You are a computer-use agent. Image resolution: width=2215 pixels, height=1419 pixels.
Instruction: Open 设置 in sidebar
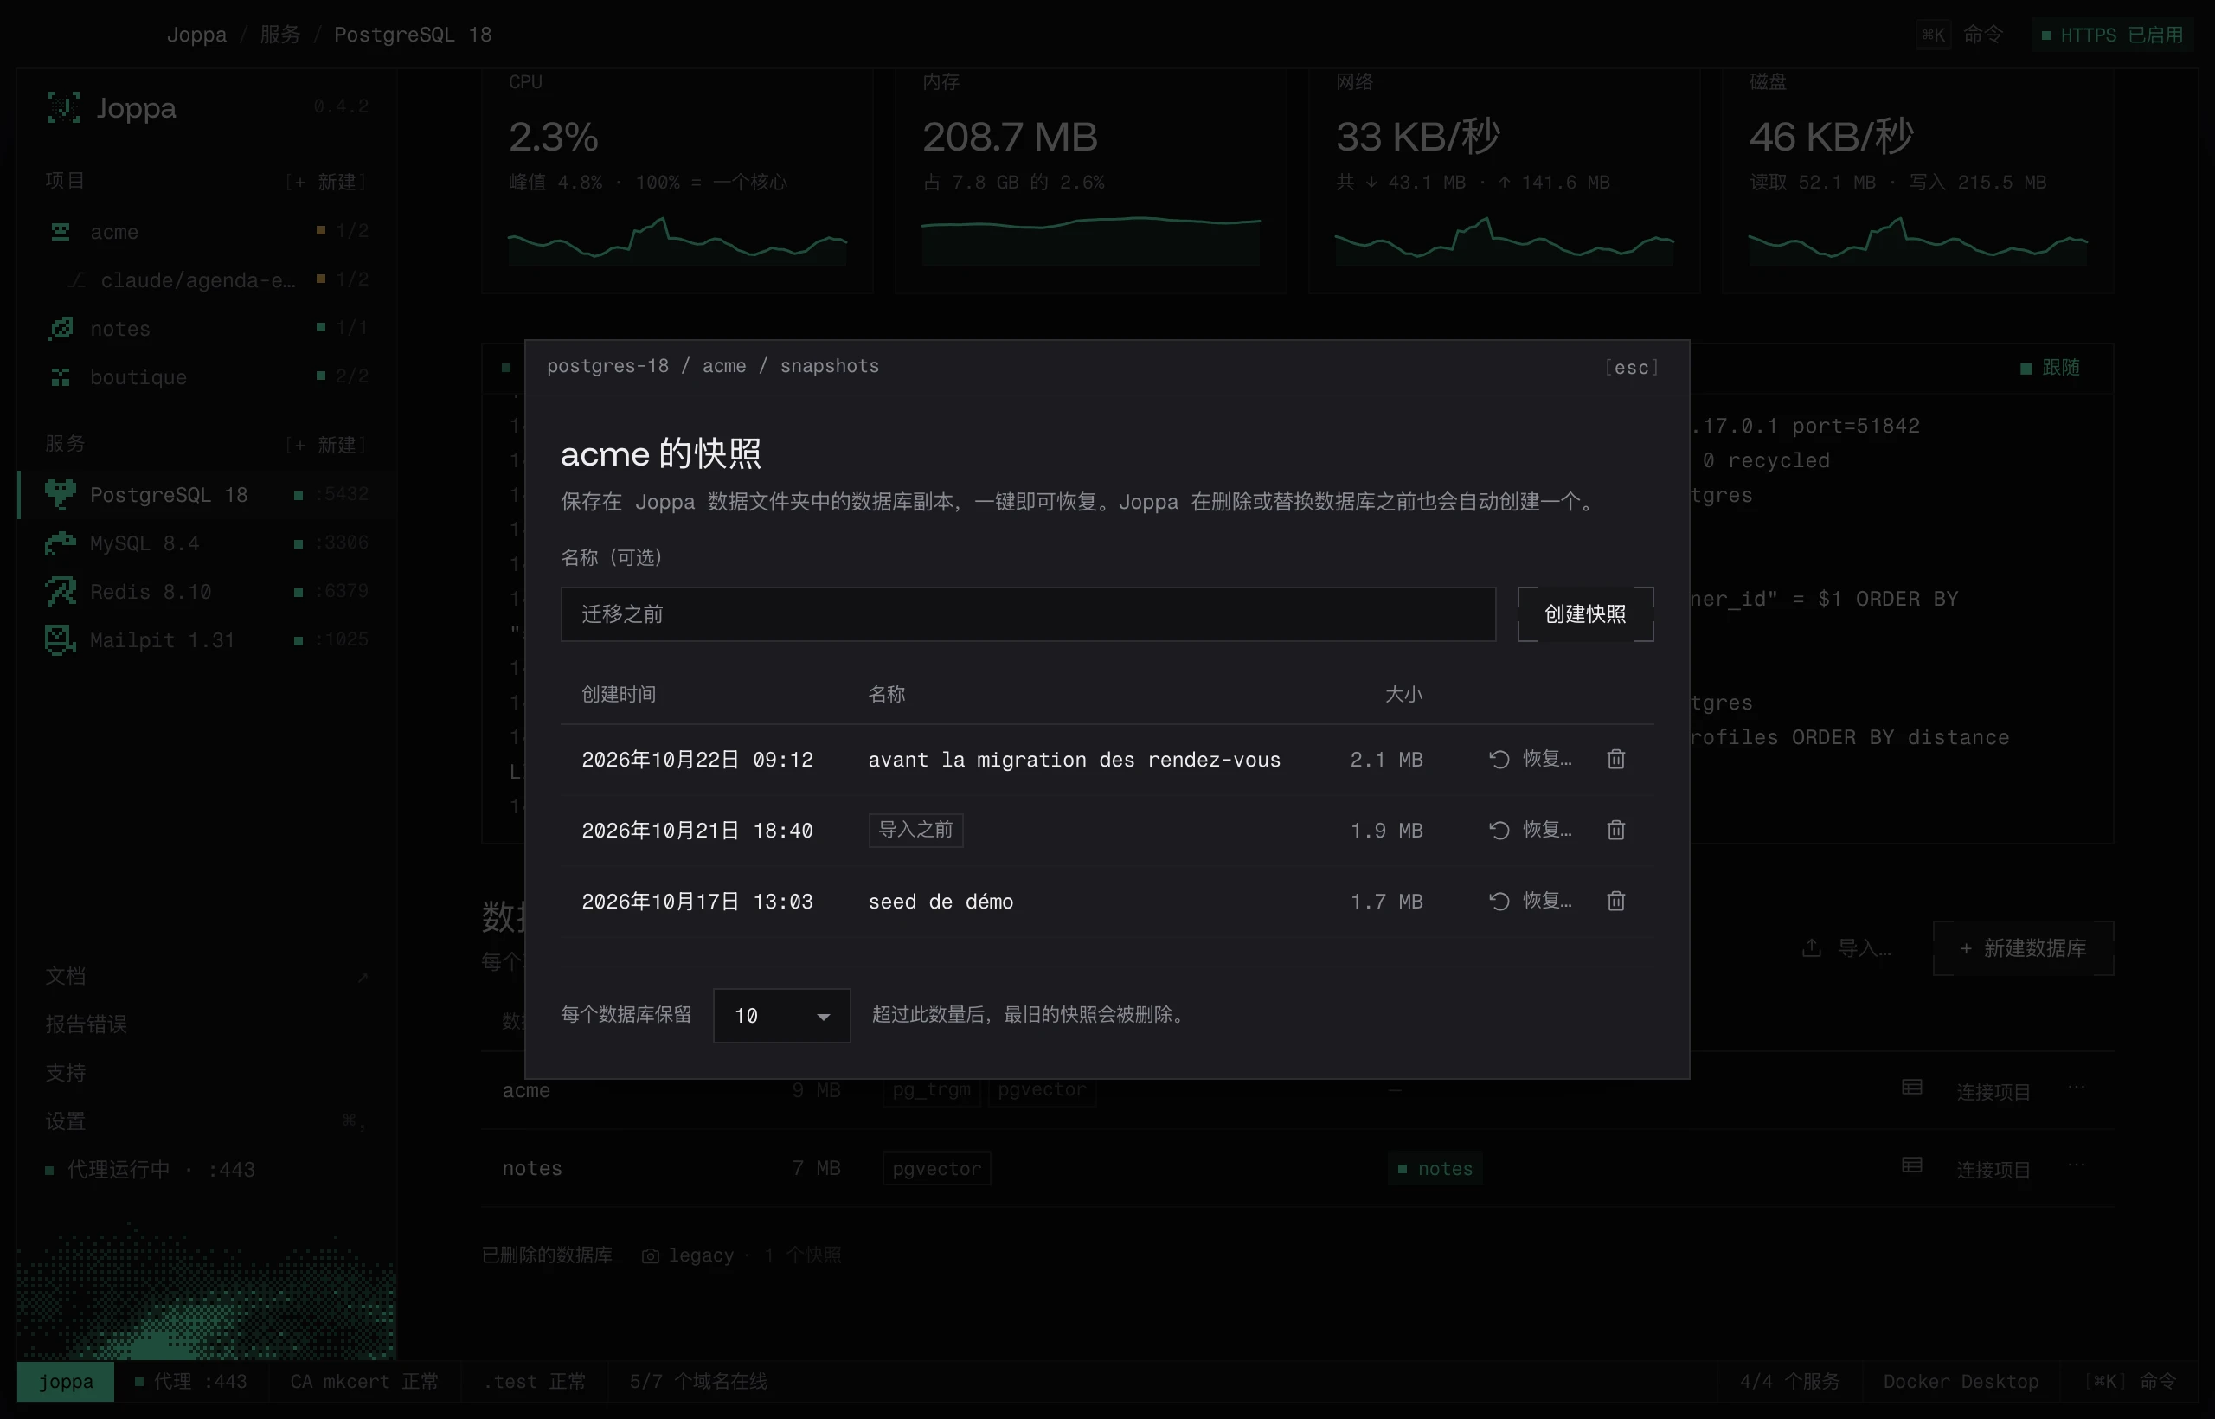[207, 1121]
